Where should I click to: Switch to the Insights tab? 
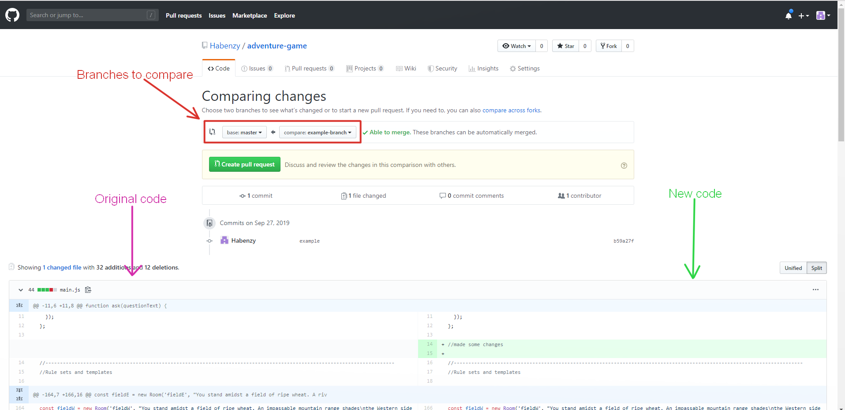(484, 68)
